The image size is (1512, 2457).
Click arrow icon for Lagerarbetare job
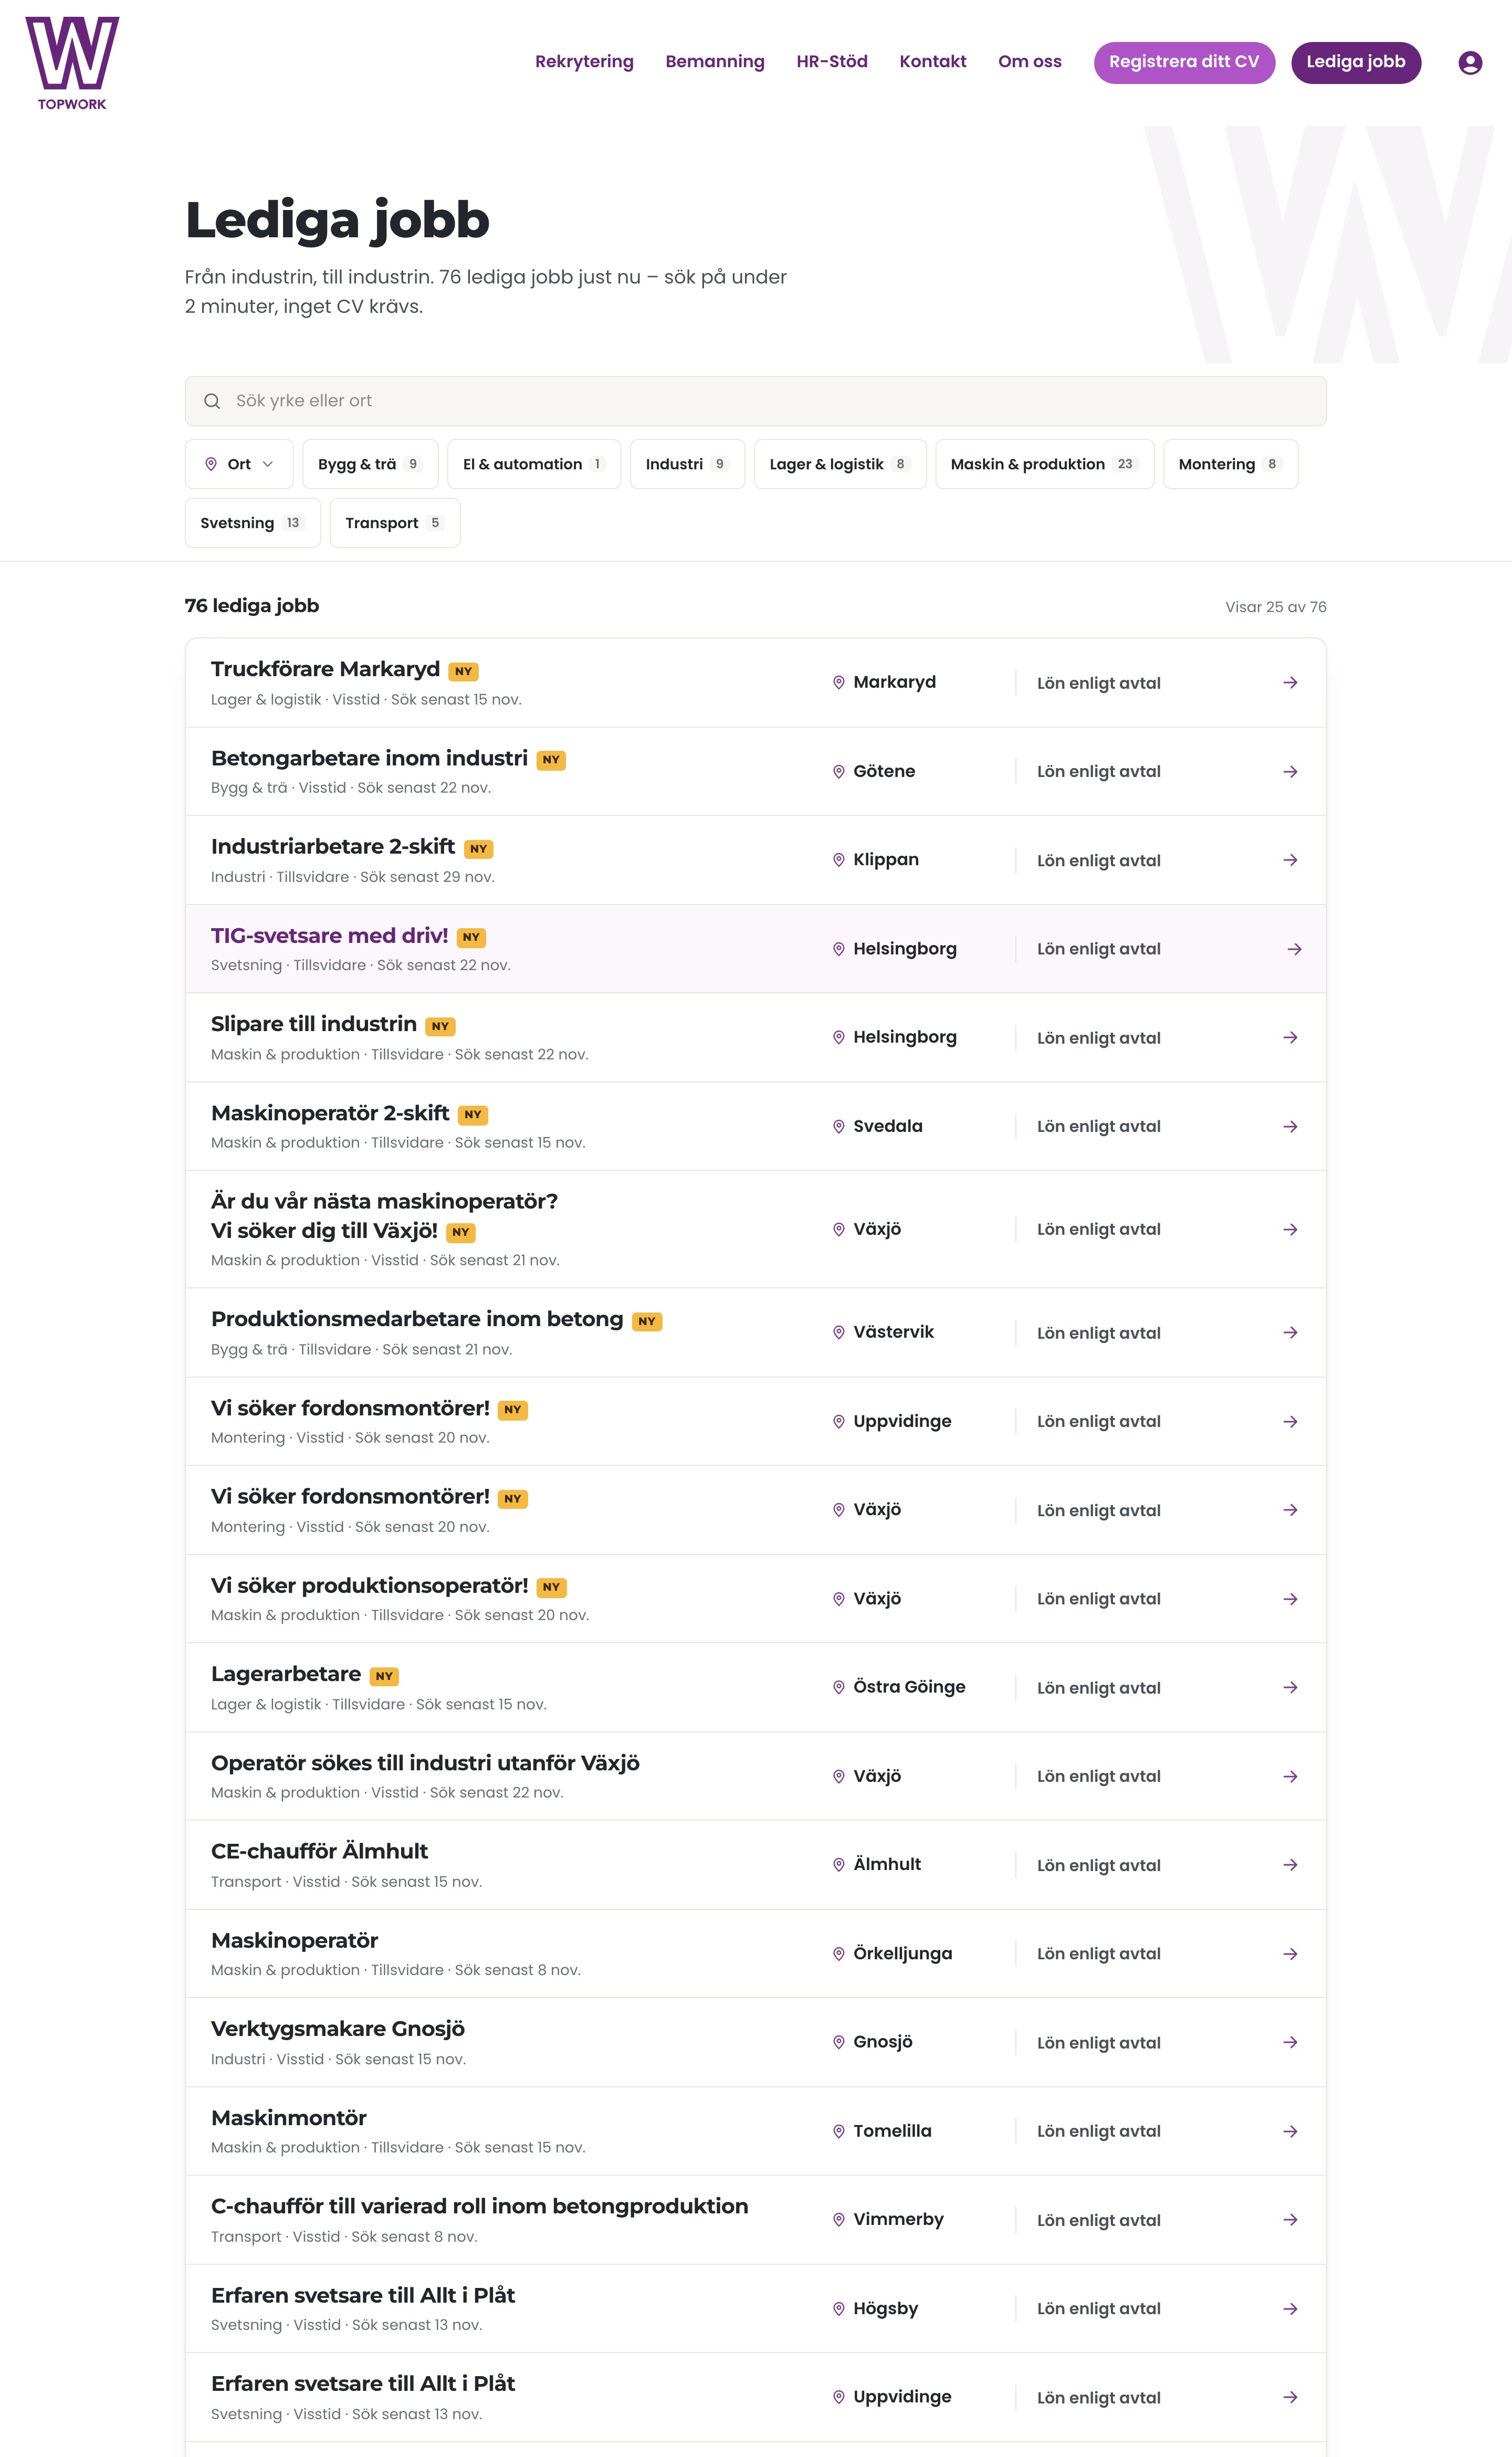1290,1688
